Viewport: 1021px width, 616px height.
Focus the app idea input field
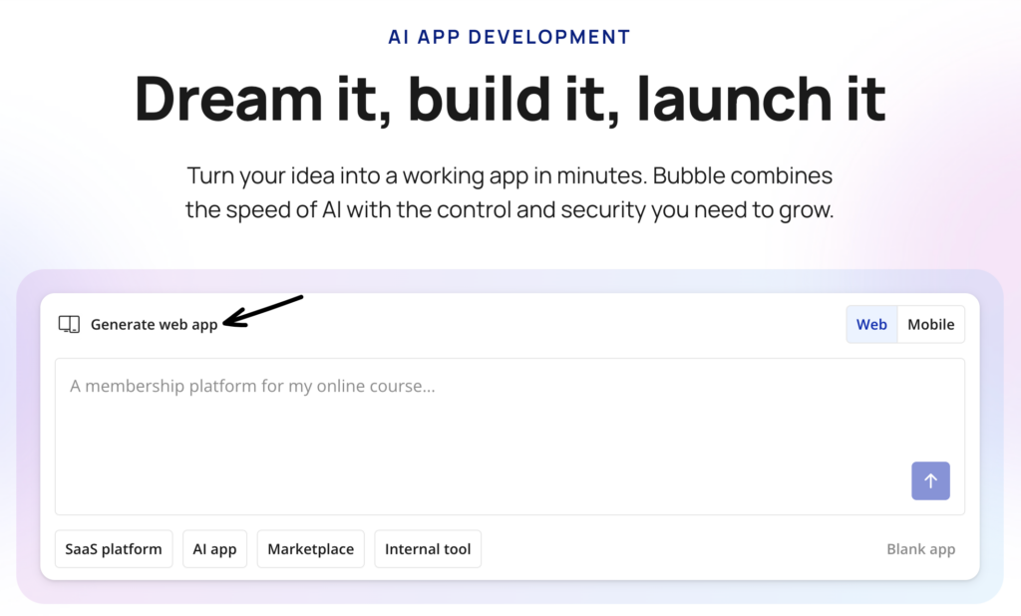[x=510, y=434]
